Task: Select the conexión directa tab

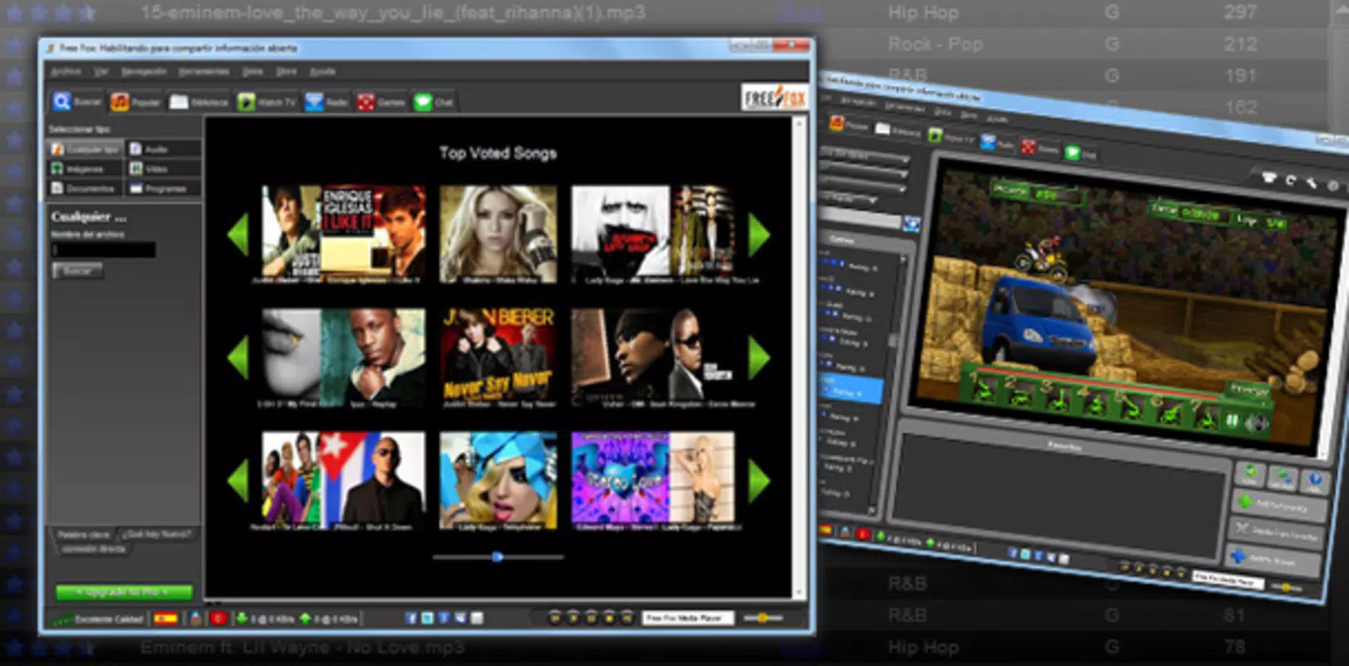Action: (x=93, y=549)
